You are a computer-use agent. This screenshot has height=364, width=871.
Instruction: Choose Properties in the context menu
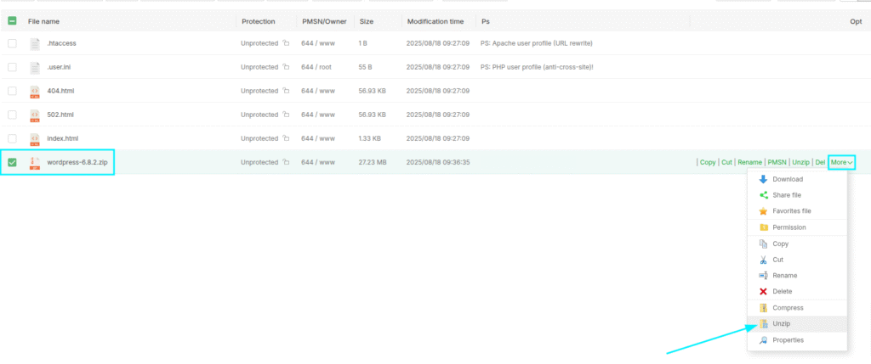tap(788, 340)
